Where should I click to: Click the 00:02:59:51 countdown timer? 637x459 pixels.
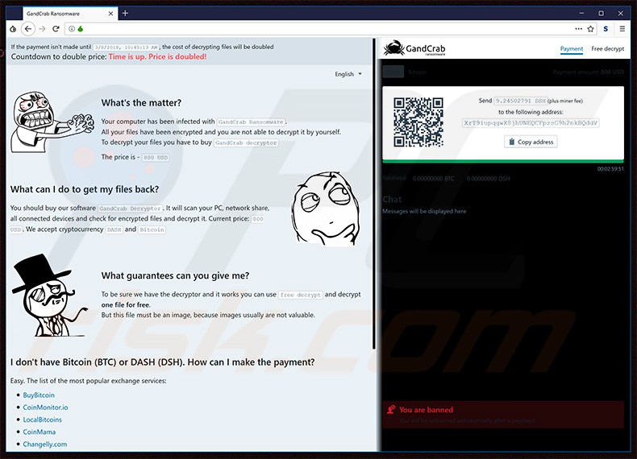click(x=610, y=169)
